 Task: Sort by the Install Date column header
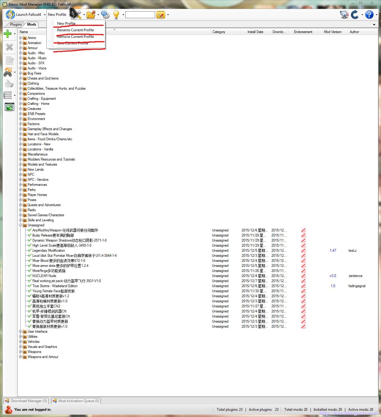tap(255, 32)
